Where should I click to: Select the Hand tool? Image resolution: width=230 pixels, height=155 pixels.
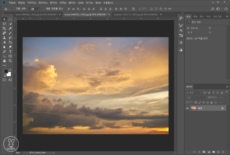4,61
